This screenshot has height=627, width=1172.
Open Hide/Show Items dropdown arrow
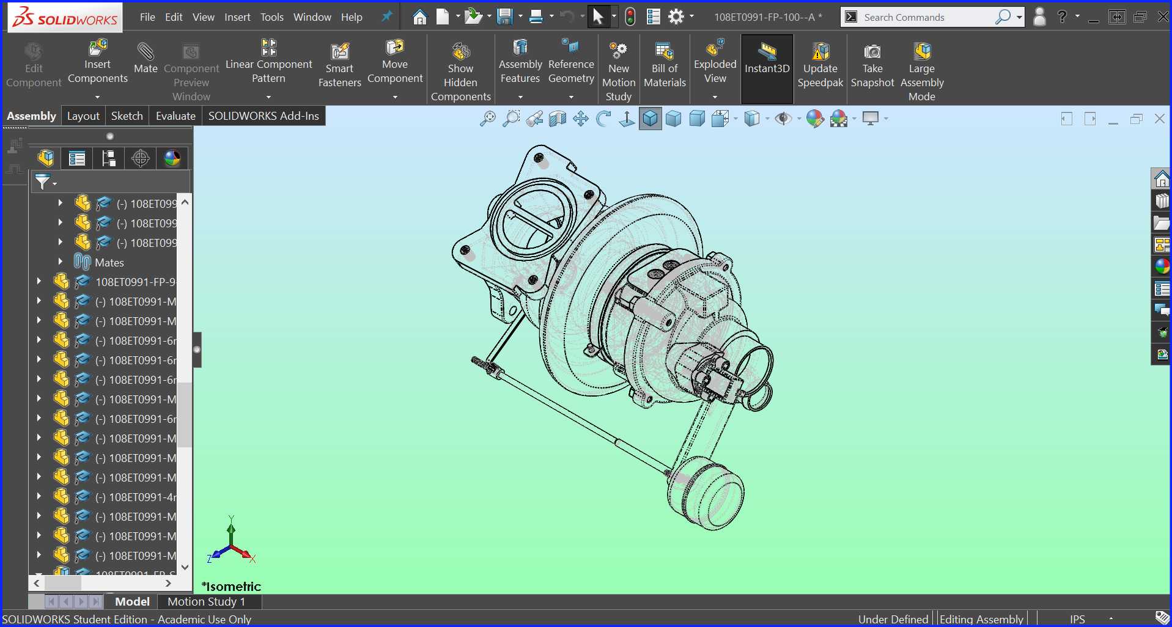pos(798,119)
